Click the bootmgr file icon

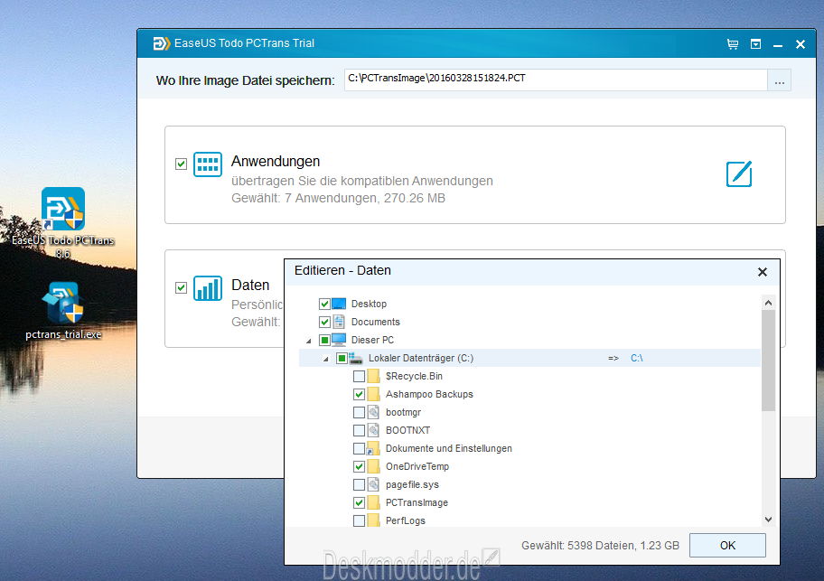(x=373, y=412)
